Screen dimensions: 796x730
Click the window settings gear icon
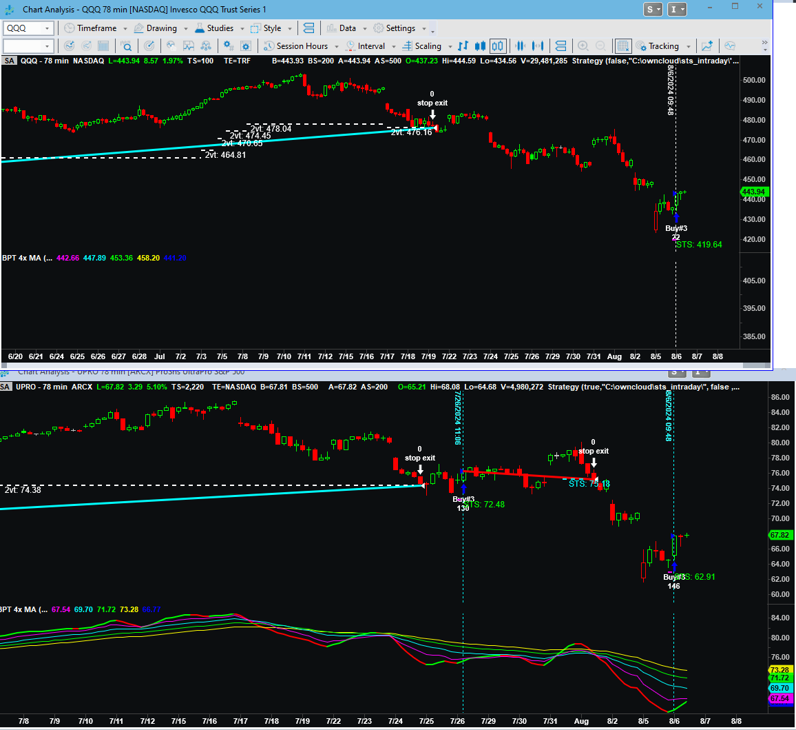[246, 46]
